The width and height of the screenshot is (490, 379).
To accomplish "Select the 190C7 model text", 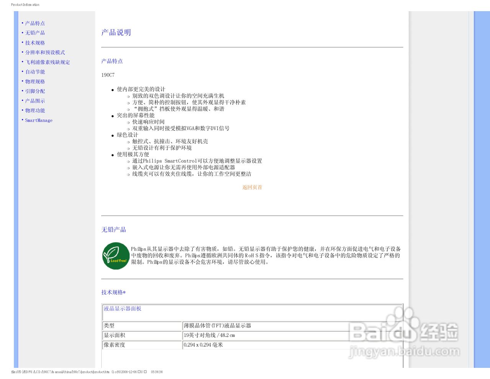I will pos(108,75).
